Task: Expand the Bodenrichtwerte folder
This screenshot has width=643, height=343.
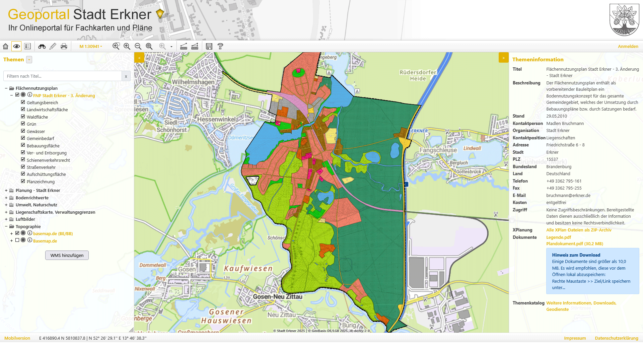Action: tap(6, 198)
